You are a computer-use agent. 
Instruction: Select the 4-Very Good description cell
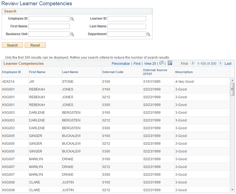click(x=184, y=82)
